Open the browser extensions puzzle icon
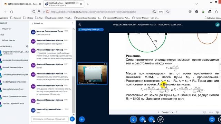The image size is (221, 124). tap(217, 12)
